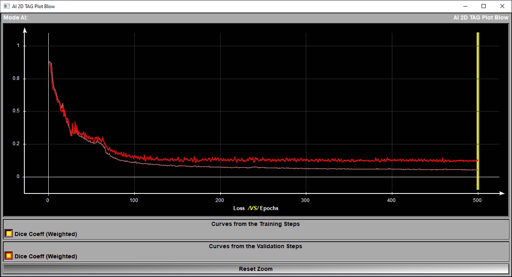Click the Training Dice Coeff (Weighted) label
The image size is (512, 277).
(46, 234)
